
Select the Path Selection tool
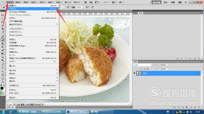click(3, 71)
